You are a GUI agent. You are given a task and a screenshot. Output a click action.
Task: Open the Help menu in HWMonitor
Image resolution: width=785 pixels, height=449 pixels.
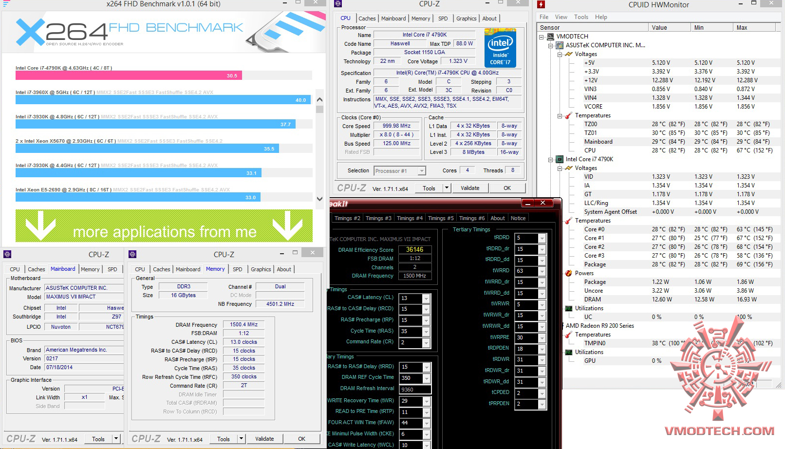pyautogui.click(x=601, y=17)
